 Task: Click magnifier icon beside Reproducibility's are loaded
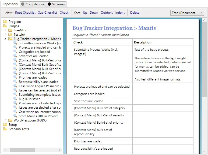15,82
